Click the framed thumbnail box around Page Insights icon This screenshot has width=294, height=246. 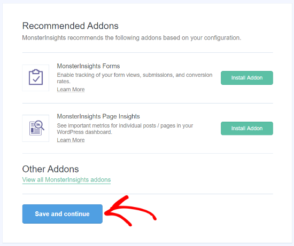tap(36, 128)
